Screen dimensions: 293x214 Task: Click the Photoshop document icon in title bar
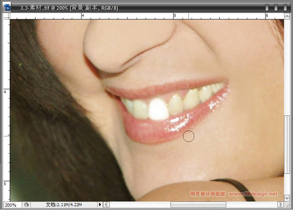point(8,8)
